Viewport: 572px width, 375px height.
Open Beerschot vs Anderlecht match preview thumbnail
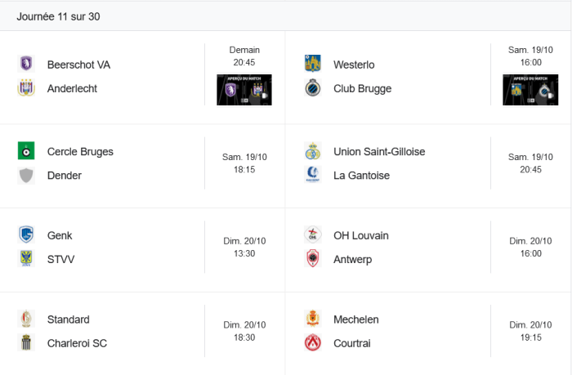click(x=244, y=90)
